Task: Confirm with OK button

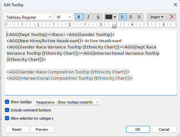Action: [138, 129]
